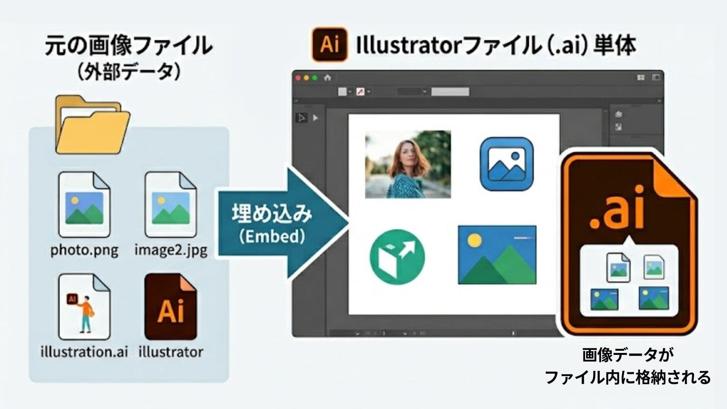
Task: Click the 埋め込み (Embed) arrow label
Action: [272, 224]
